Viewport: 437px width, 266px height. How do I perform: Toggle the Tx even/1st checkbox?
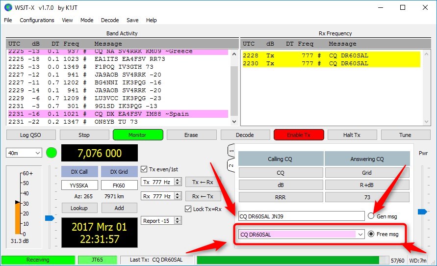144,169
